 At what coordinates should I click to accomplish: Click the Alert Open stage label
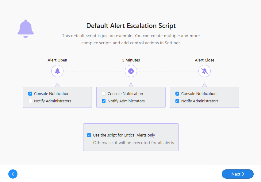click(x=57, y=60)
